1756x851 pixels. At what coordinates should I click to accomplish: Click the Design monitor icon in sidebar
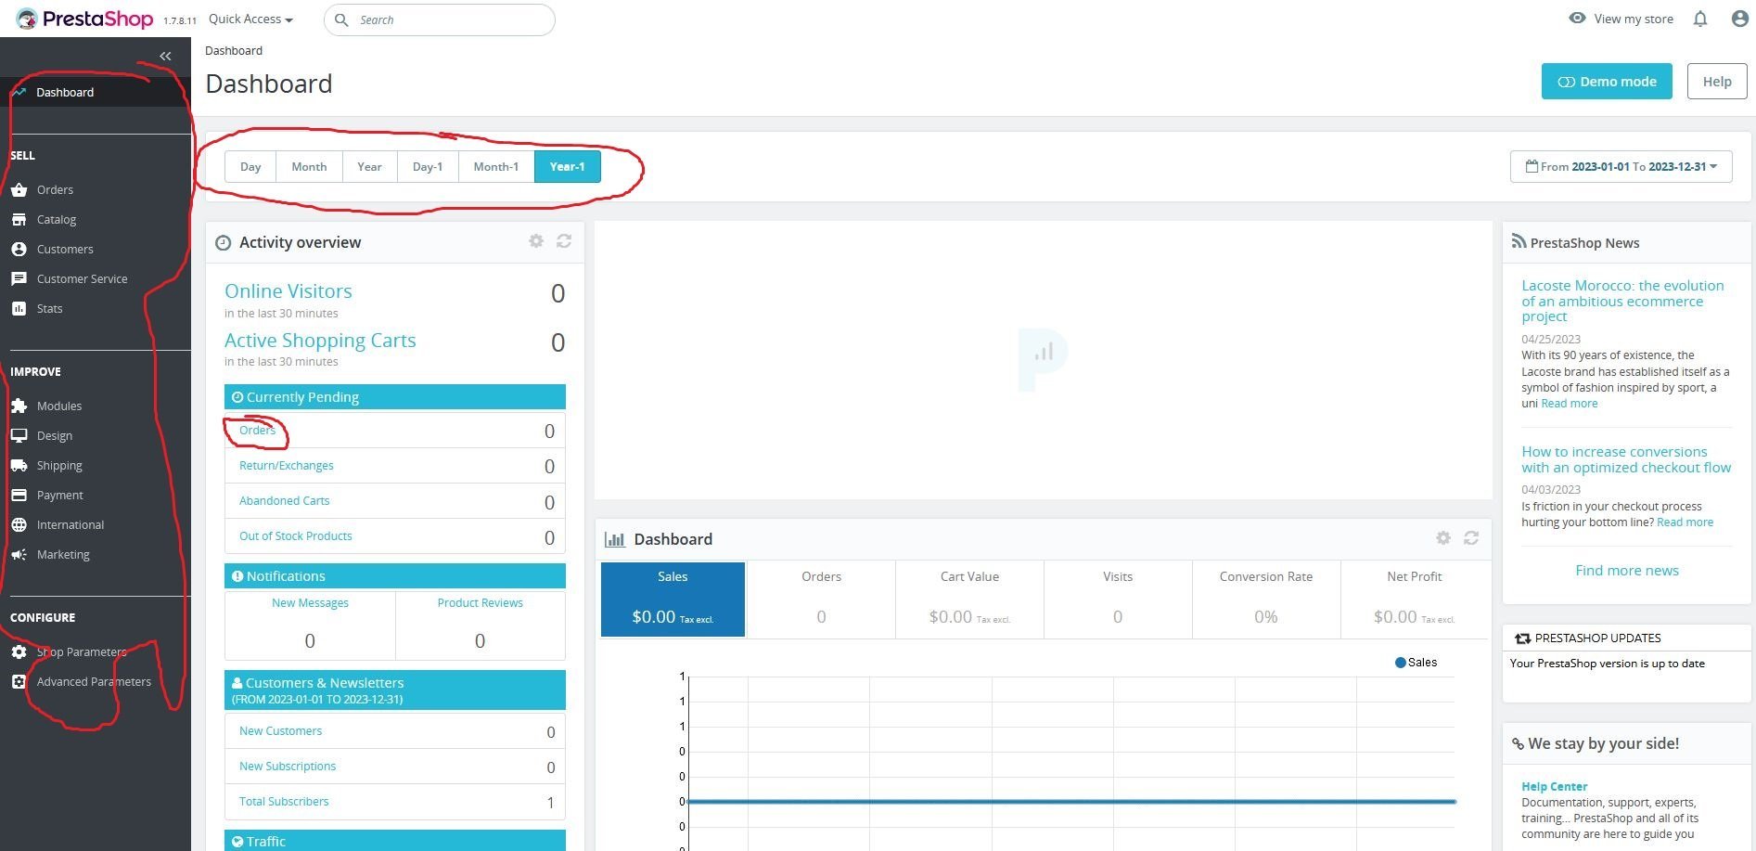tap(19, 435)
